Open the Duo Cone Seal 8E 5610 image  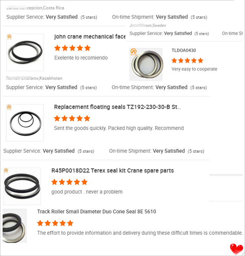click(15, 226)
